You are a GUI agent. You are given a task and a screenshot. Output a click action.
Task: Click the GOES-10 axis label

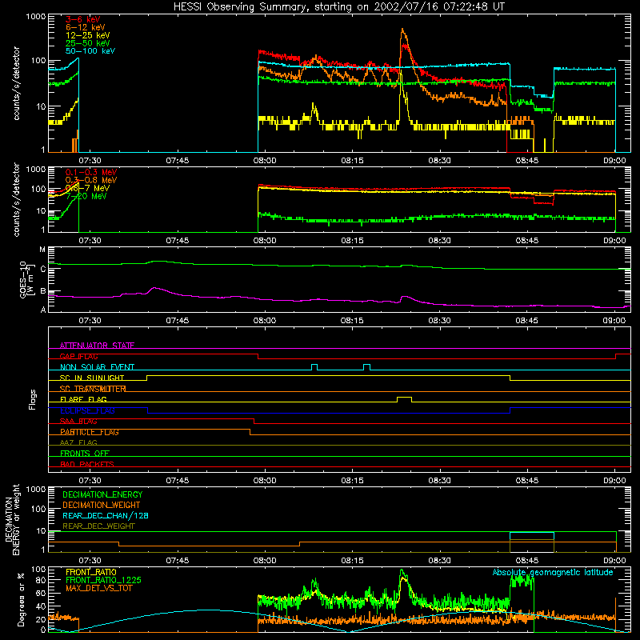[26, 279]
